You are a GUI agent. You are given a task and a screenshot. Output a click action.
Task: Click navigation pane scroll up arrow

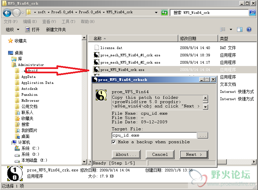84,38
